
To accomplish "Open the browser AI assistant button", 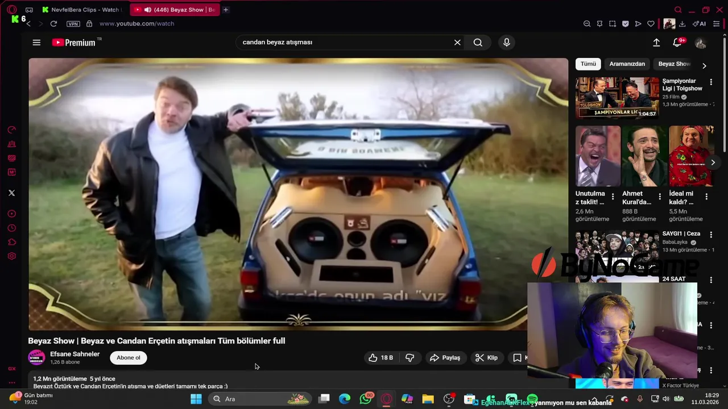I will (699, 24).
